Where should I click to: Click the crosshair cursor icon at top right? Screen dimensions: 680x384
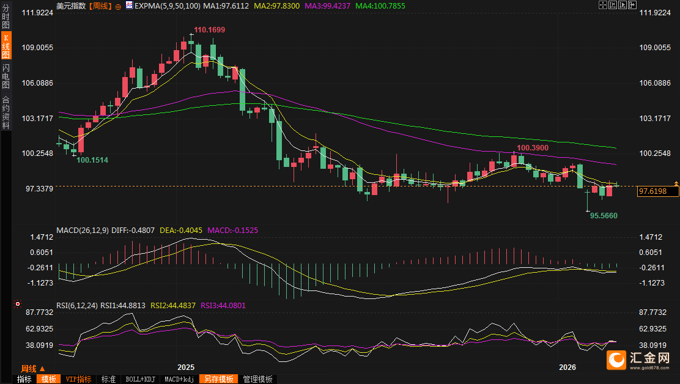click(x=603, y=4)
